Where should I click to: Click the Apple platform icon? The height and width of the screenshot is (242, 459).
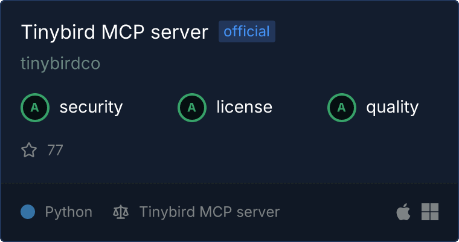click(x=403, y=212)
